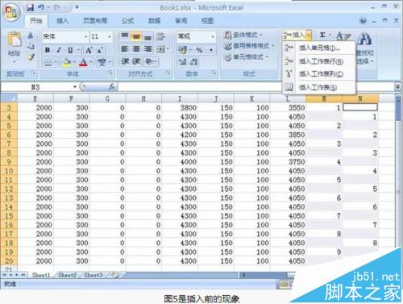Screen dimensions: 403x304
Task: Copy selection with the copy icon
Action: pos(31,46)
